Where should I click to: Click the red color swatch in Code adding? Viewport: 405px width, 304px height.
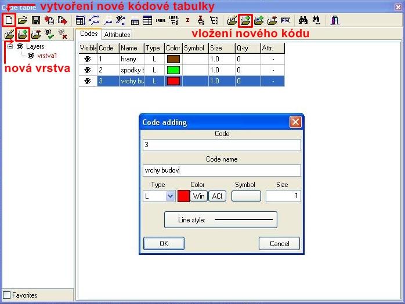[184, 196]
